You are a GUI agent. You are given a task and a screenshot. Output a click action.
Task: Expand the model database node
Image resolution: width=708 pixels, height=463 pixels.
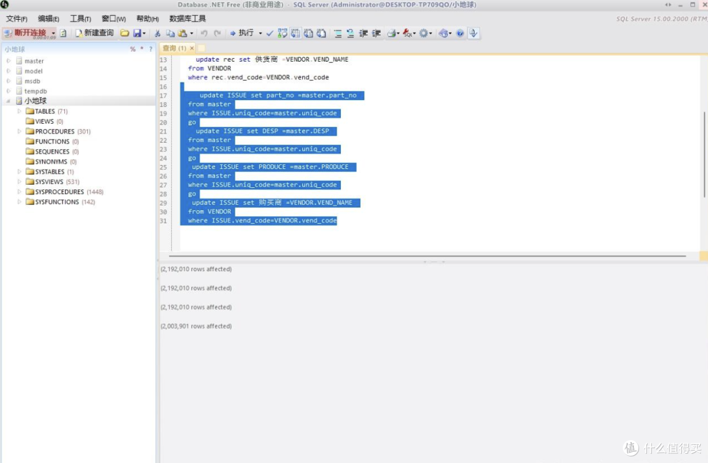(9, 71)
